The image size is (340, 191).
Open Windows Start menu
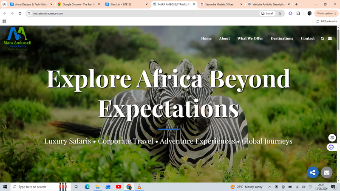tap(5, 187)
